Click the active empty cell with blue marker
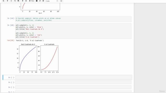The width and height of the screenshot is (166, 93). pos(73,78)
